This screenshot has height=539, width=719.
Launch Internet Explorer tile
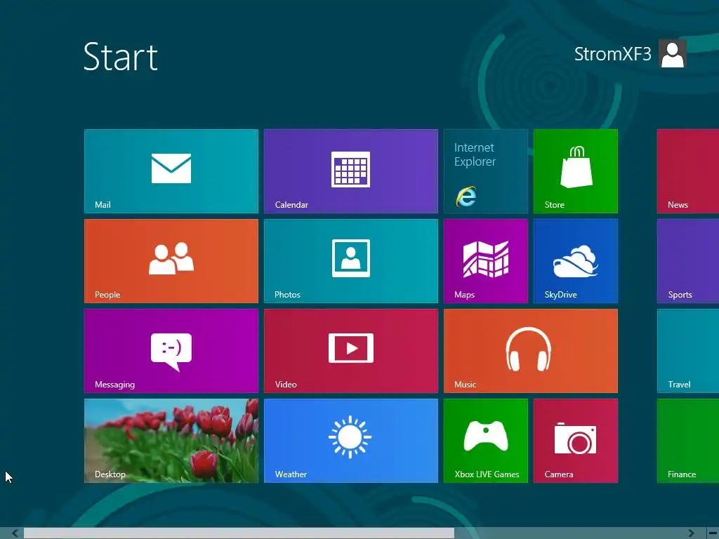click(486, 171)
